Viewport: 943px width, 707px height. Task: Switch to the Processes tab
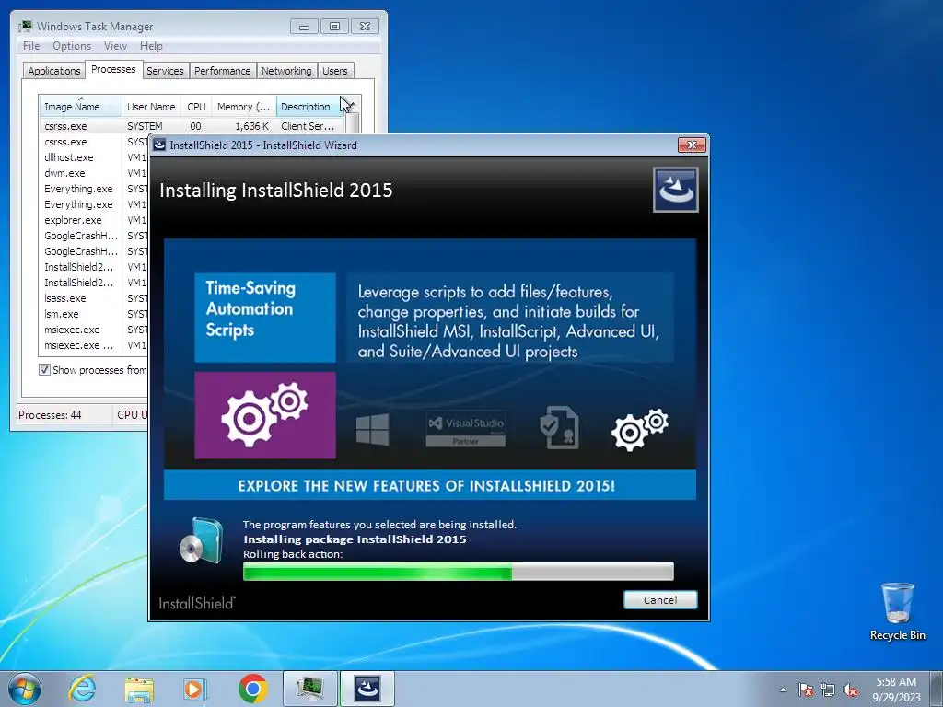click(x=113, y=69)
